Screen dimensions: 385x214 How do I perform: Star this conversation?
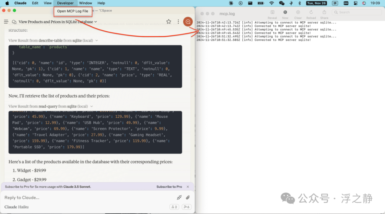169,22
